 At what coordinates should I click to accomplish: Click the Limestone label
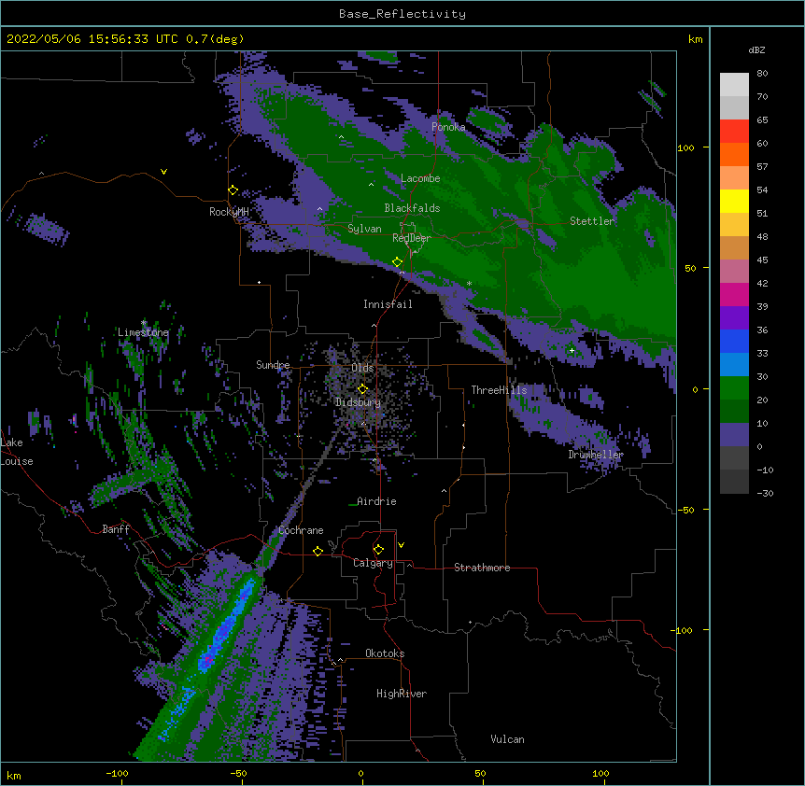tap(143, 332)
